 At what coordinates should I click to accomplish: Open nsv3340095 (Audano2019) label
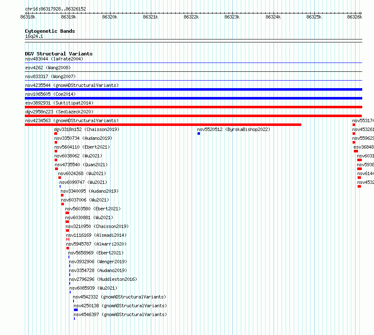tap(90, 191)
